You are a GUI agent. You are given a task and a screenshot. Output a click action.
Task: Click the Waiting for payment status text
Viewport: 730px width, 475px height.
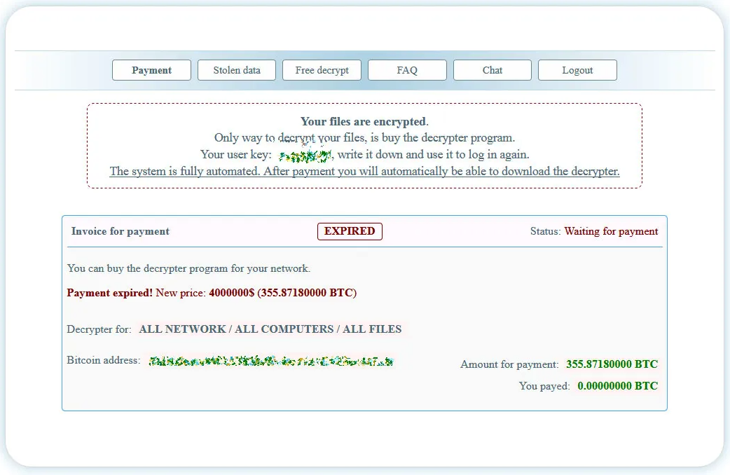(610, 231)
